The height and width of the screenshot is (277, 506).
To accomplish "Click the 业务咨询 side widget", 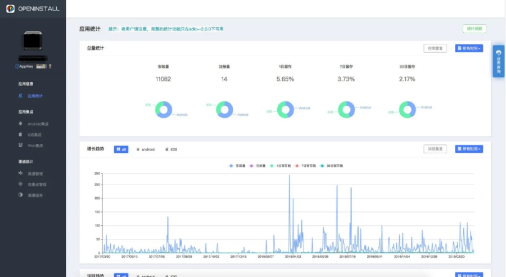I will tap(498, 61).
